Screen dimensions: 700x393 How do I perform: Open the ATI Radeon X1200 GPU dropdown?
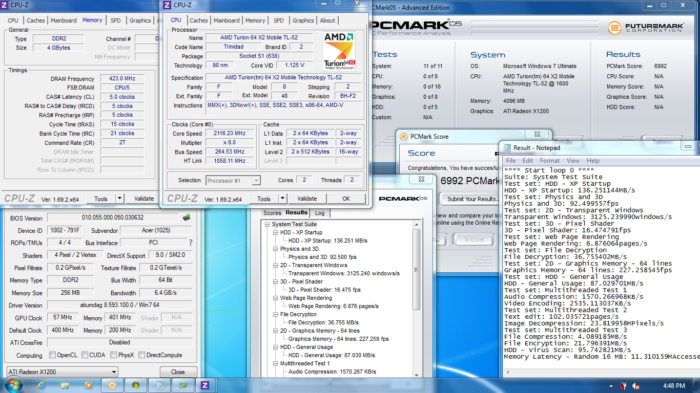point(63,372)
